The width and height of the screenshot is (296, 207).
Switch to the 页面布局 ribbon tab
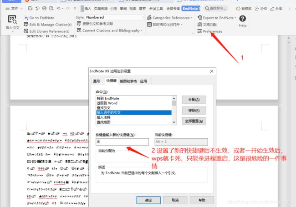tap(101, 9)
